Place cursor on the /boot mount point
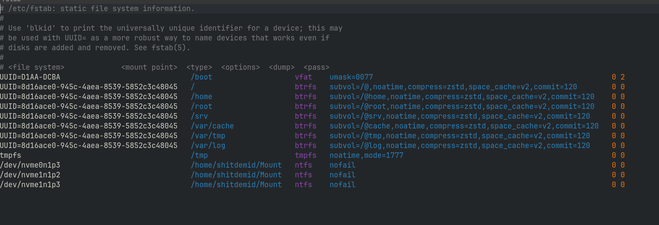The width and height of the screenshot is (659, 225). click(x=202, y=77)
